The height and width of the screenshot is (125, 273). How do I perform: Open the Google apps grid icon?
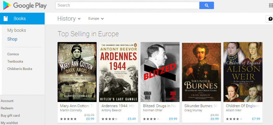pyautogui.click(x=271, y=5)
